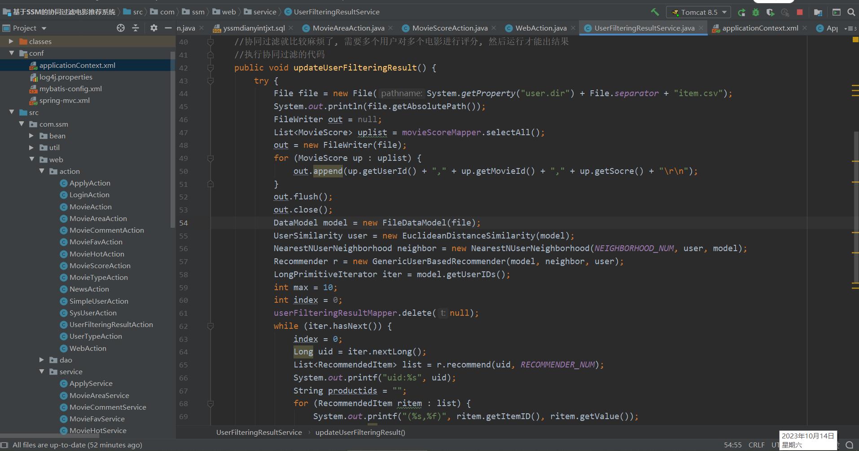Click the UserFilteringResultService class in navigation bar
Image resolution: width=859 pixels, height=451 pixels.
tap(332, 12)
